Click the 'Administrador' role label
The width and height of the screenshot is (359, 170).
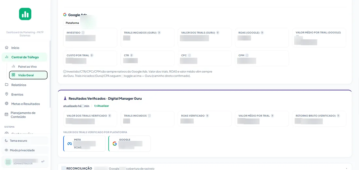[23, 163]
